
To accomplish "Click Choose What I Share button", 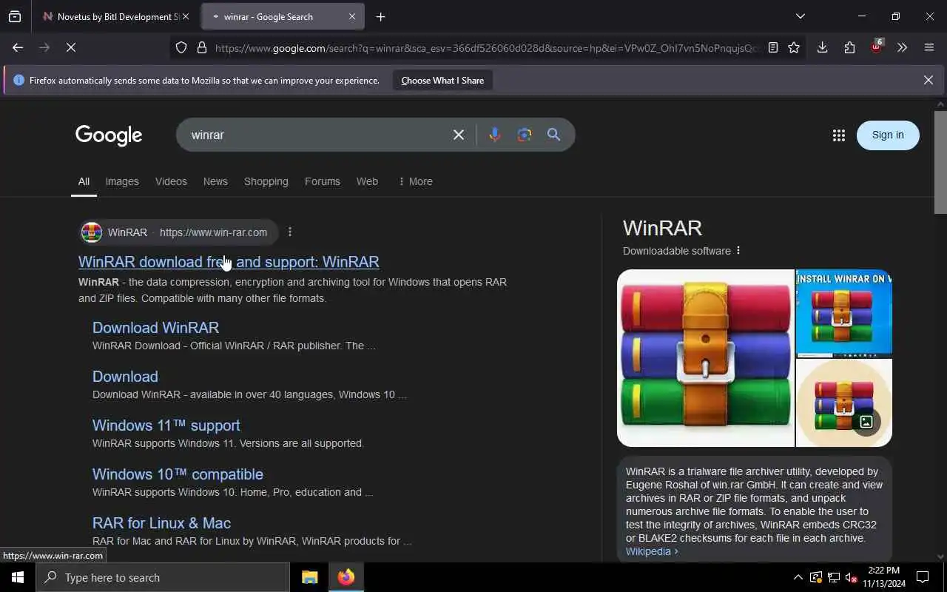I will point(442,80).
